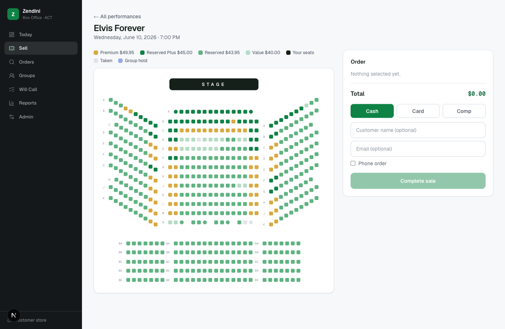Viewport: 505px width, 329px height.
Task: Click the green Zendini Z logo
Action: click(13, 14)
